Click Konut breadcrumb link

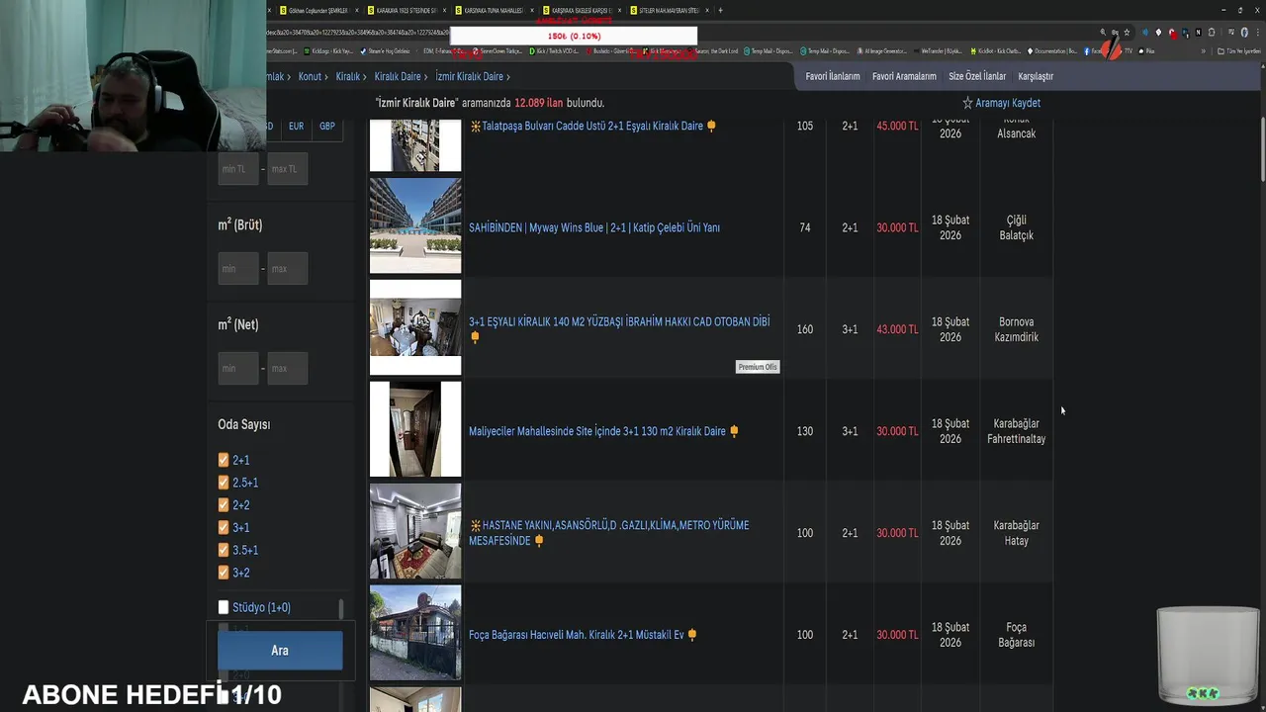pos(310,76)
